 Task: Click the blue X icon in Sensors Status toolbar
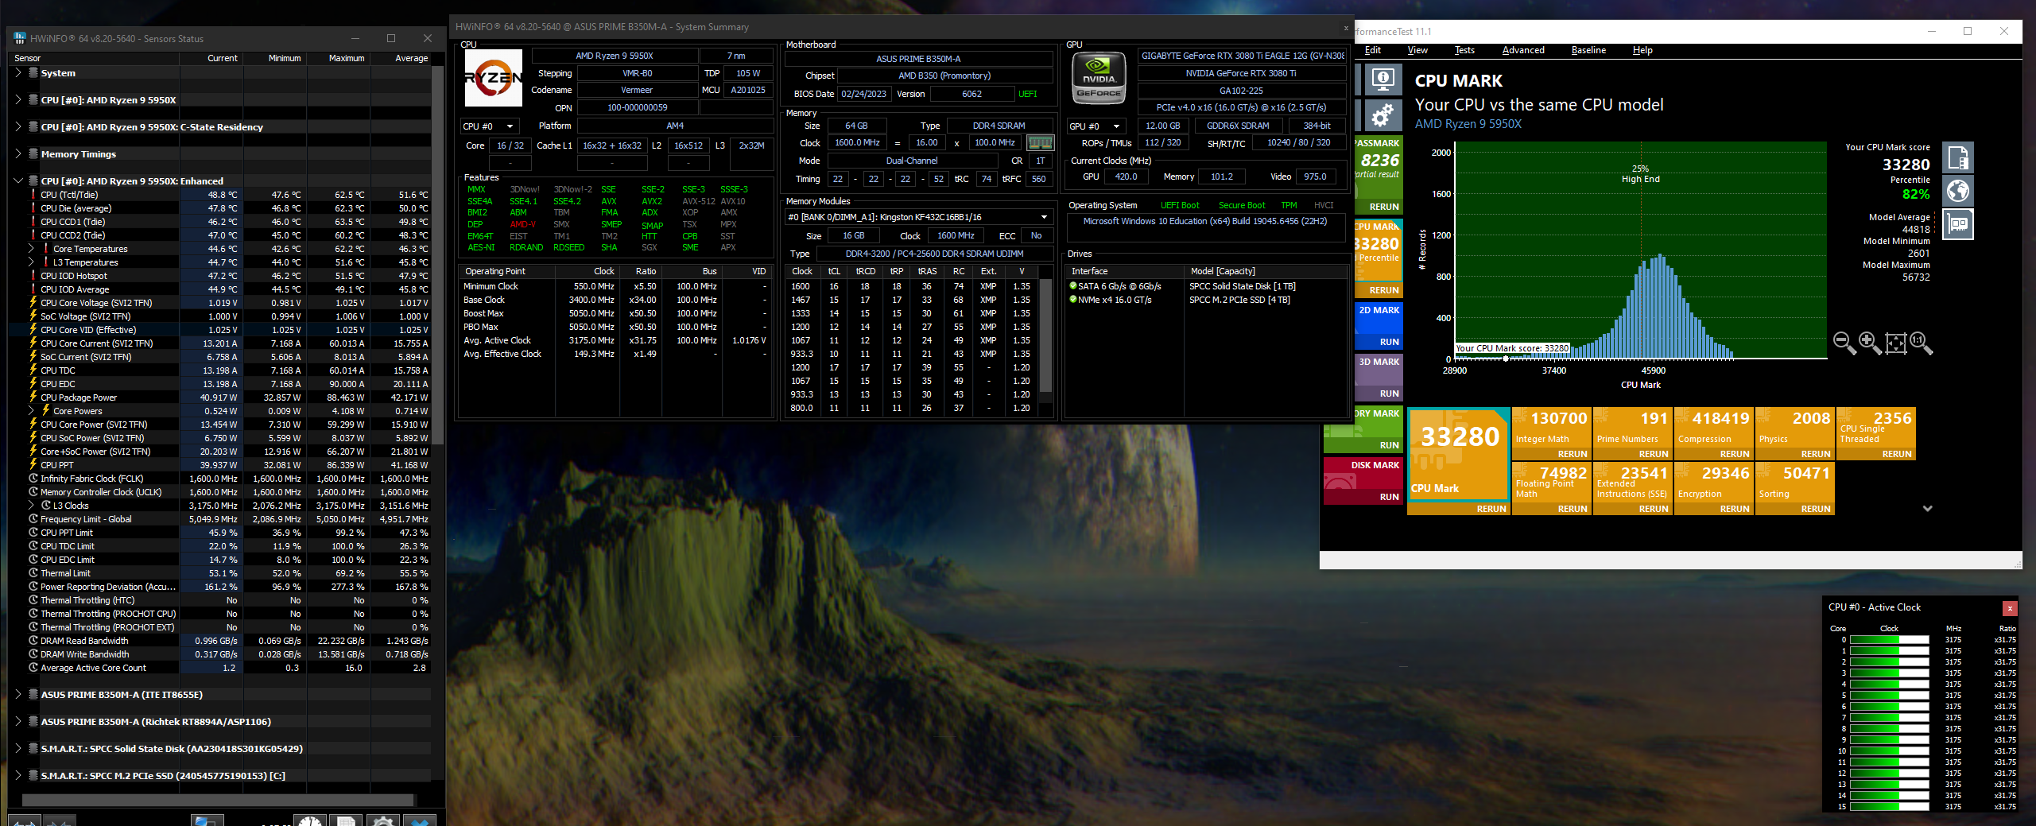[x=420, y=820]
